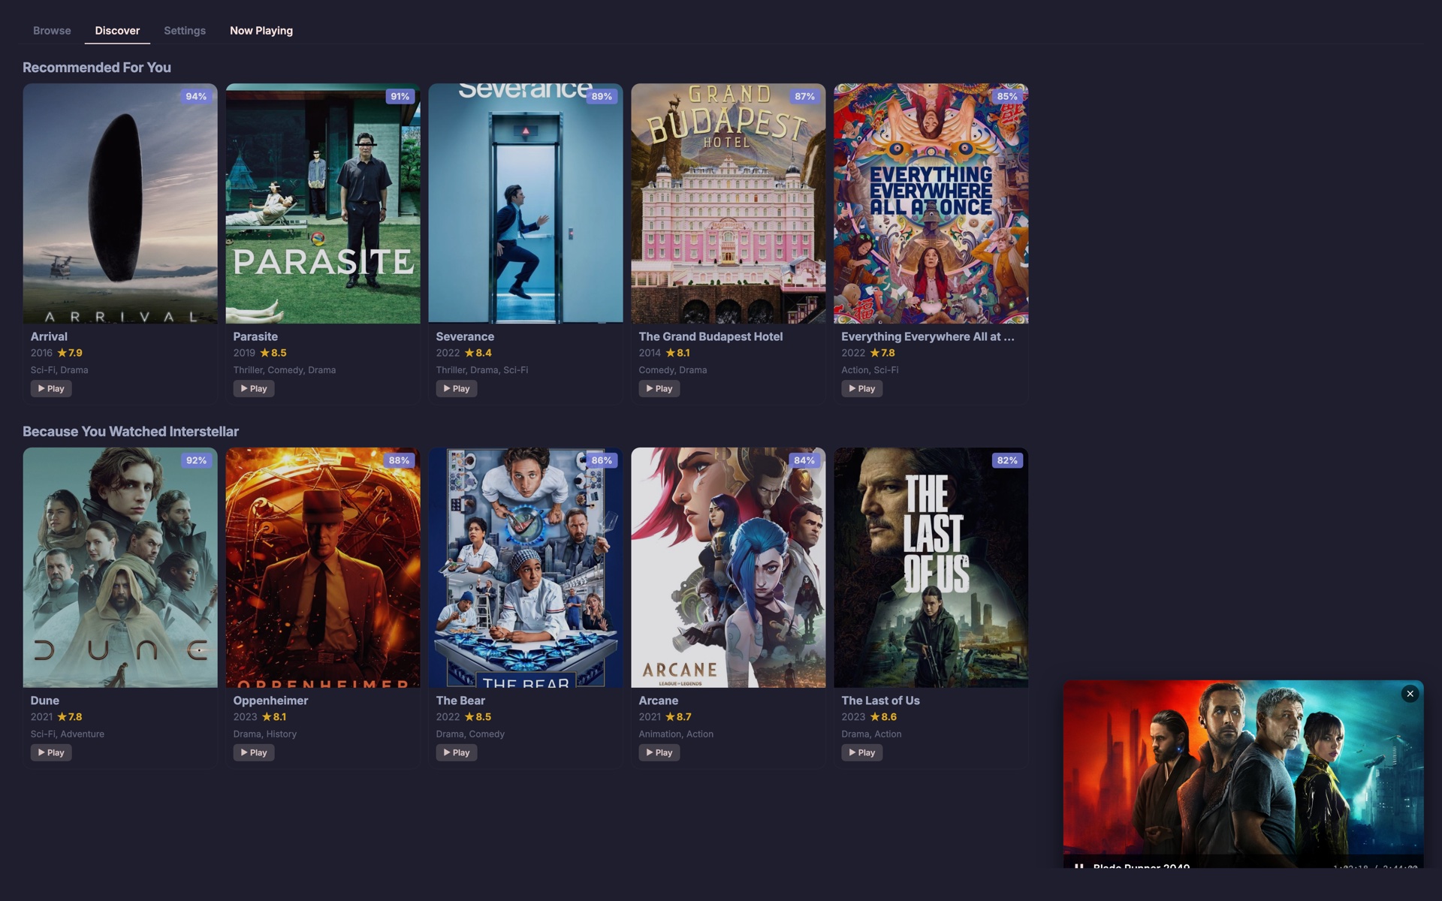Image resolution: width=1442 pixels, height=901 pixels.
Task: Play Oppenheimer
Action: pos(253,752)
